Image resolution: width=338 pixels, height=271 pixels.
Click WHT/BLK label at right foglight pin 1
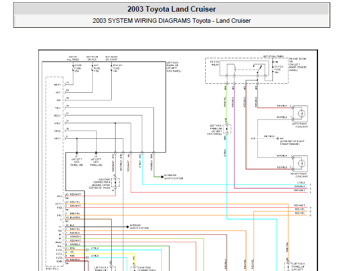click(x=282, y=155)
